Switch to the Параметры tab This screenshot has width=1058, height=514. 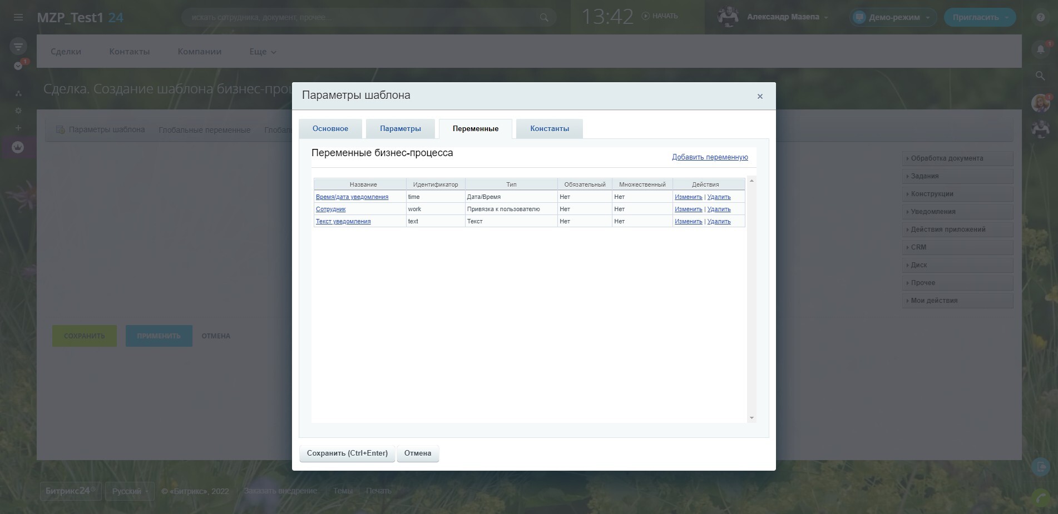[x=401, y=128]
